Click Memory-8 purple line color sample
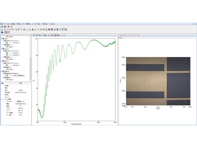The image size is (197, 148). [10, 55]
